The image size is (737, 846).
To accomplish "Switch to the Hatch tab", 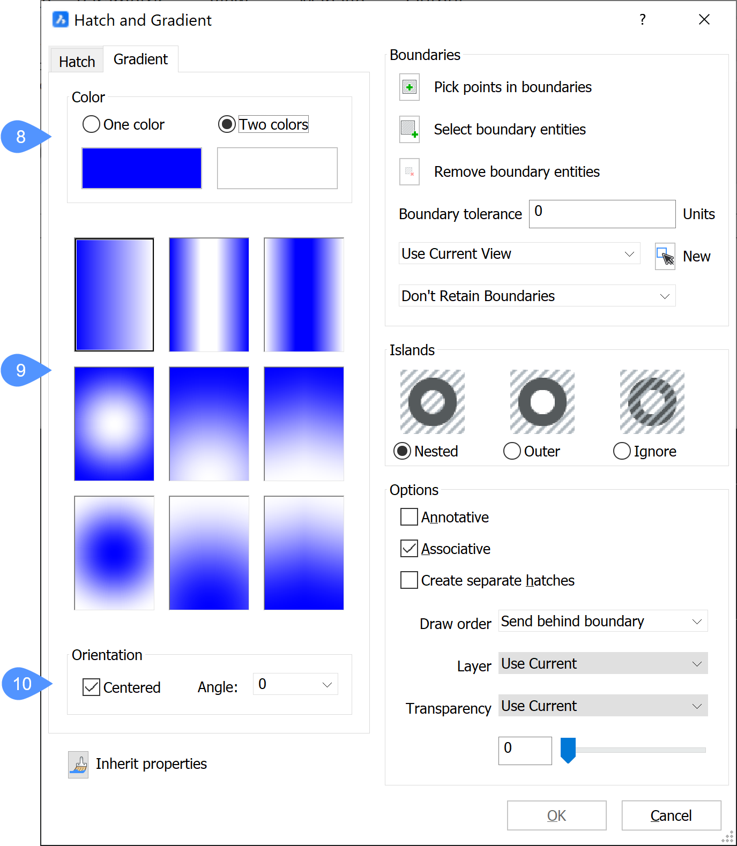I will tap(77, 62).
